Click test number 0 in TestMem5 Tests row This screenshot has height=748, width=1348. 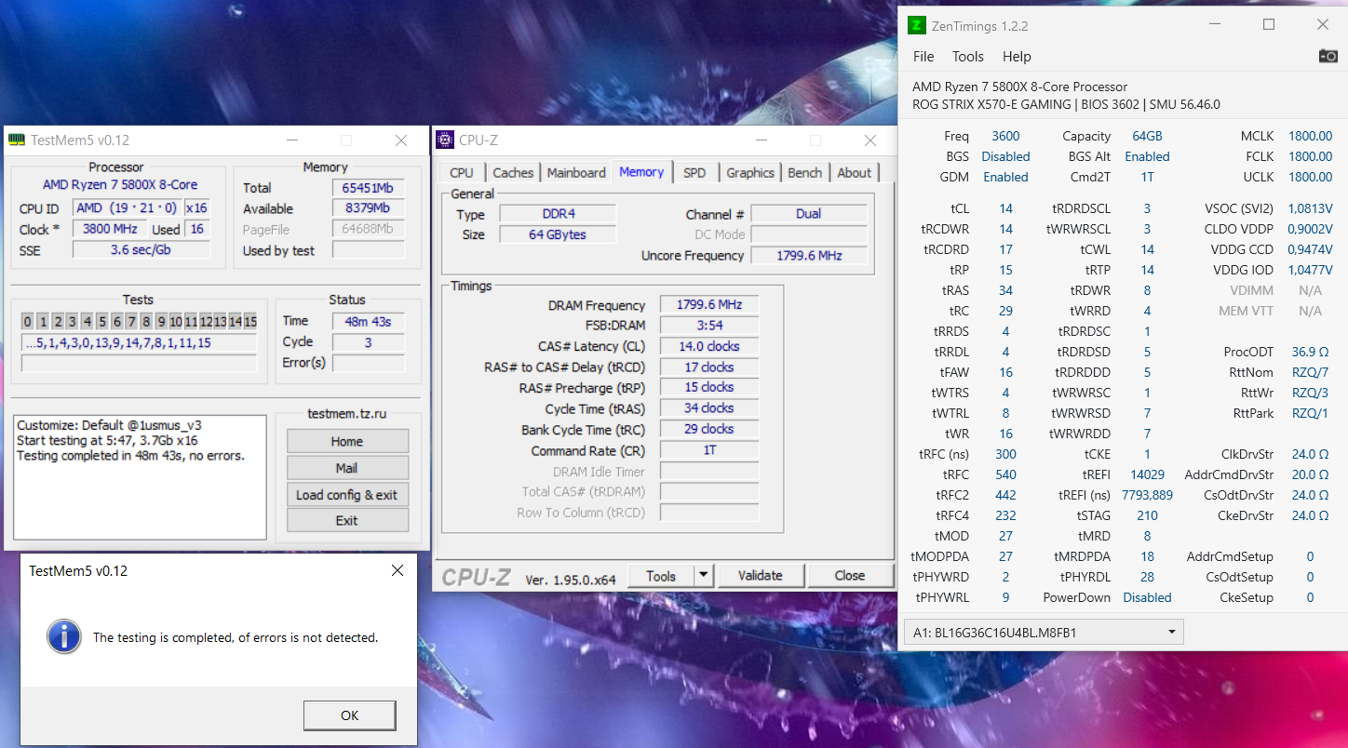click(x=28, y=322)
